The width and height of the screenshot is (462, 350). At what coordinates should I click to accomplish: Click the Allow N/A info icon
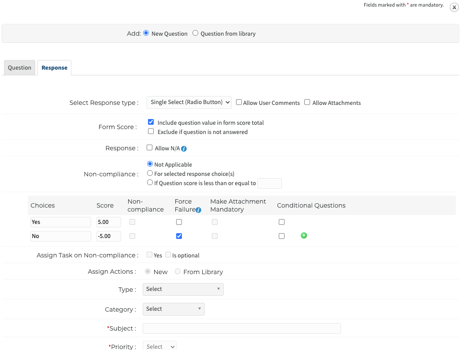click(x=184, y=149)
